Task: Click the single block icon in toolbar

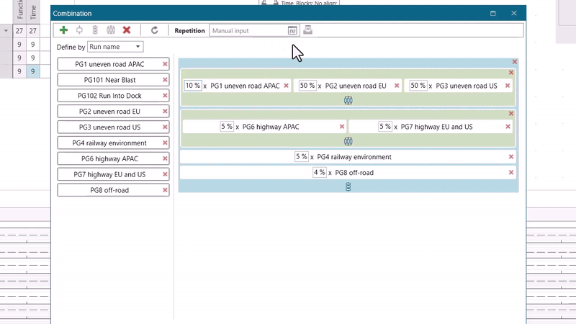Action: click(x=79, y=30)
